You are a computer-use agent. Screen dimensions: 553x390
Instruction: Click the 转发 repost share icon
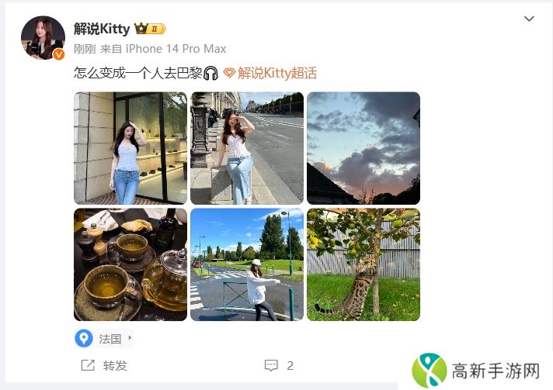click(88, 365)
